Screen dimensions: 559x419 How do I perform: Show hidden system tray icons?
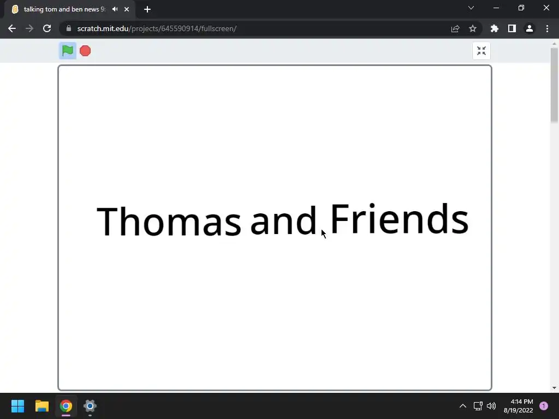pyautogui.click(x=463, y=406)
